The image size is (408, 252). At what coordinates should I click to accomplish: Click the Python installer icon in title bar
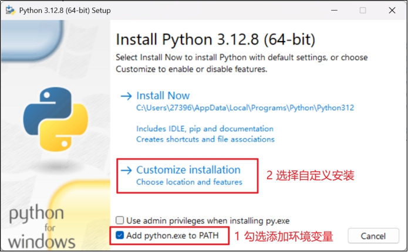[11, 11]
